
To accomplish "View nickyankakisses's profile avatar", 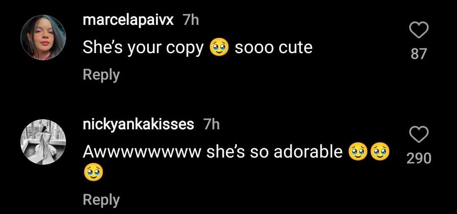I will [x=43, y=144].
